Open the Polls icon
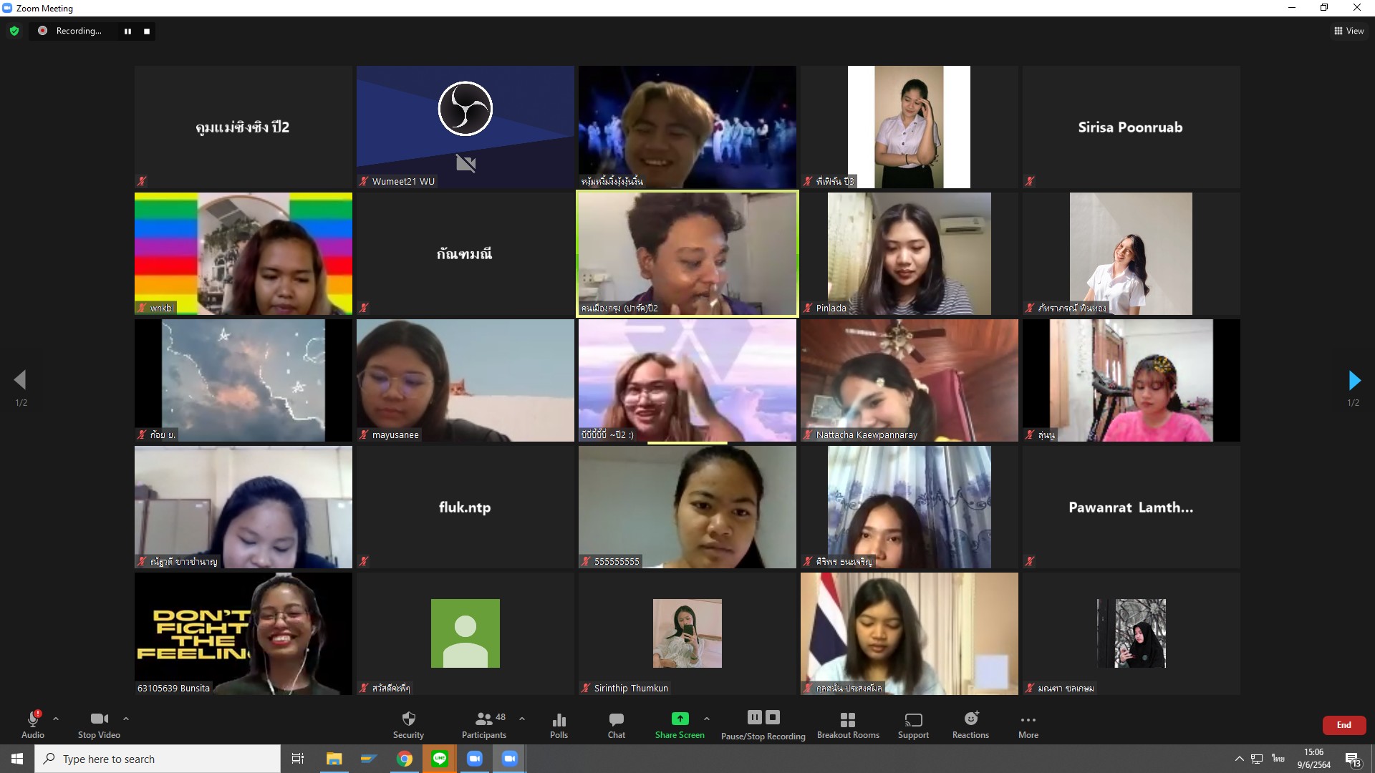Screen dimensions: 1375x773 point(559,724)
